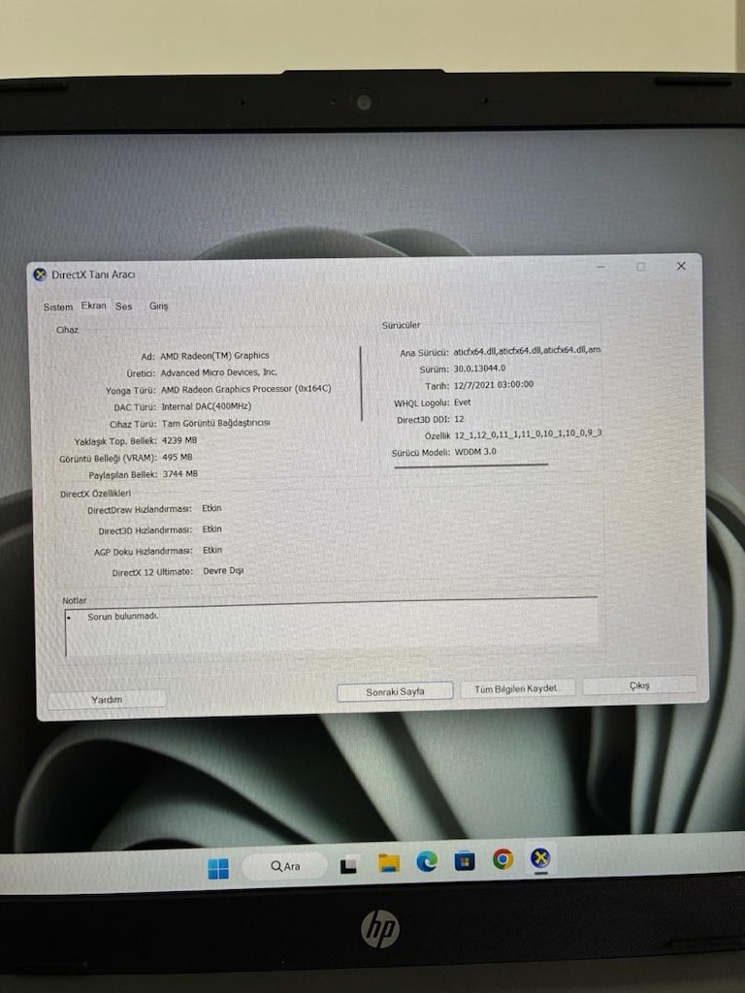
Task: Click 'Tam Görüntü Bağdaştırıcısı' device type value
Action: point(215,423)
